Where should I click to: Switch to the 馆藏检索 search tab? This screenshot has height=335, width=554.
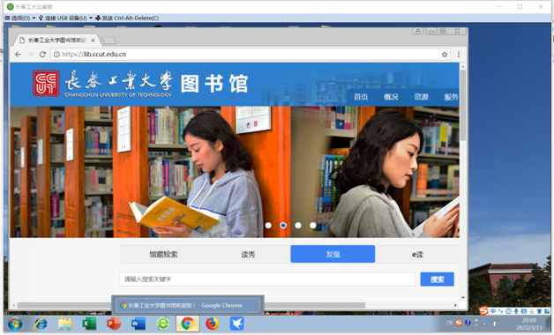pyautogui.click(x=163, y=254)
